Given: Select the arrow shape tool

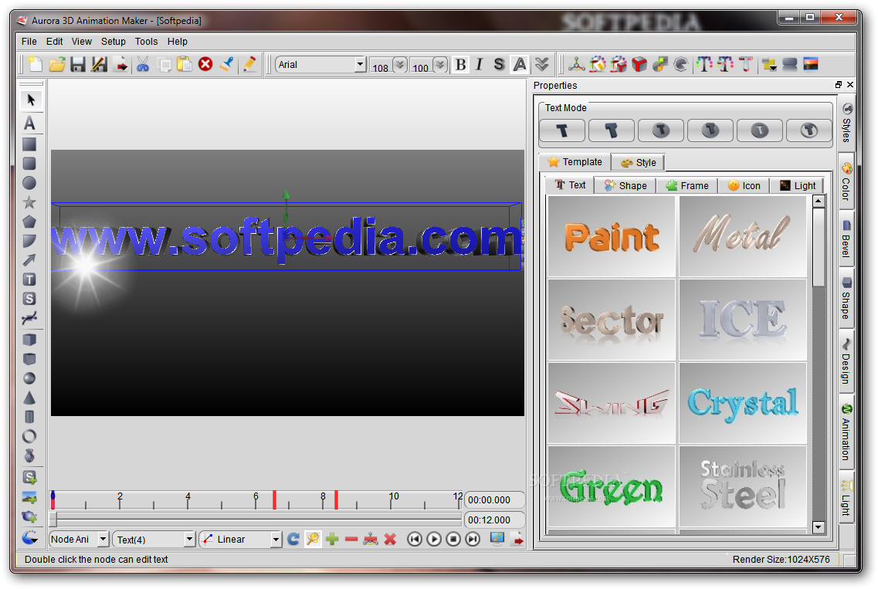Looking at the screenshot, I should (29, 260).
